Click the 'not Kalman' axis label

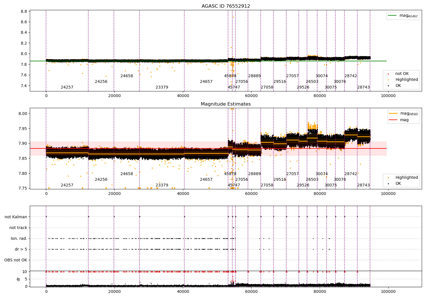[16, 217]
